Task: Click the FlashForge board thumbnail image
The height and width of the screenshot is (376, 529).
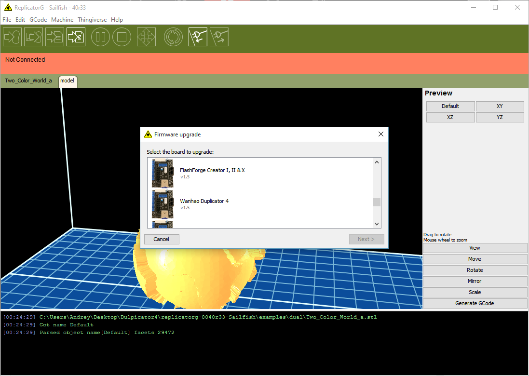Action: point(163,174)
